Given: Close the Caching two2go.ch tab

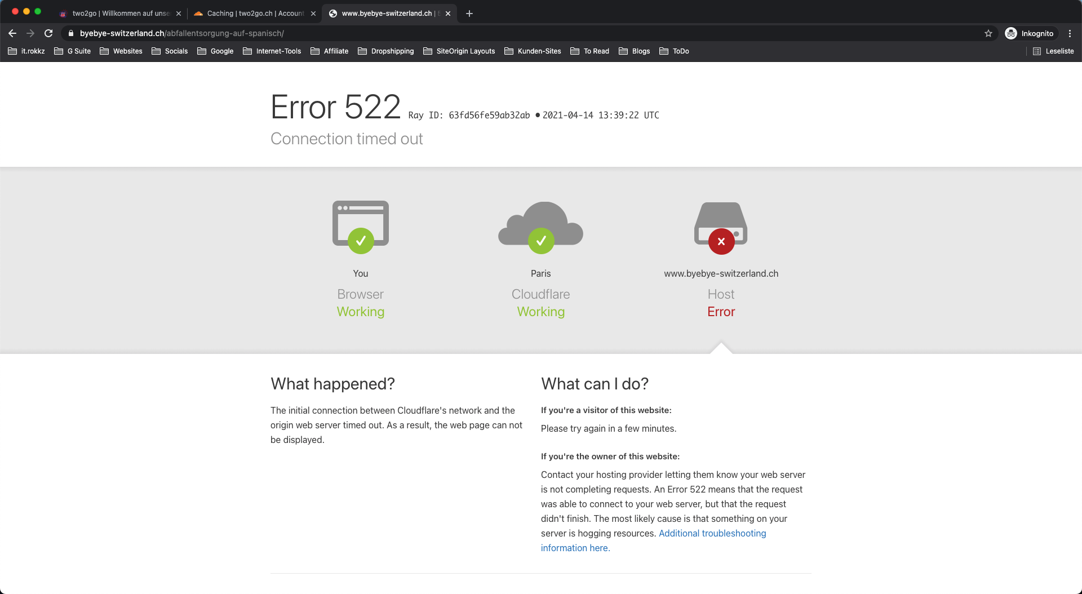Looking at the screenshot, I should coord(313,14).
